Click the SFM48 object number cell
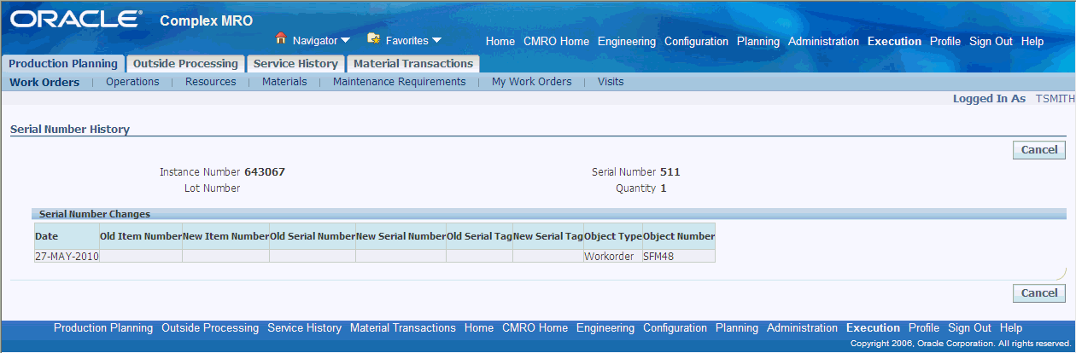Image resolution: width=1076 pixels, height=353 pixels. [x=679, y=256]
